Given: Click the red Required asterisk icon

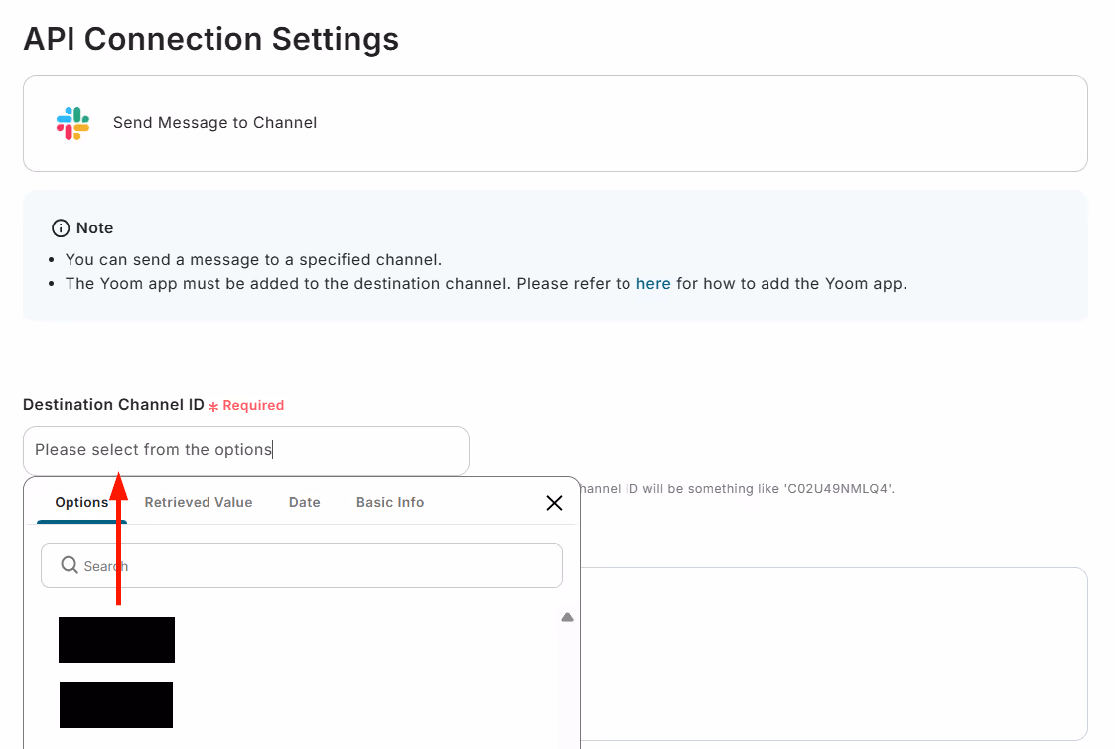Looking at the screenshot, I should tap(213, 406).
